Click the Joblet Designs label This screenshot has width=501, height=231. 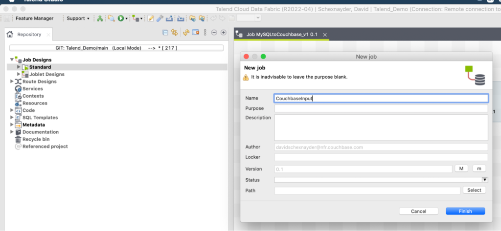(x=47, y=74)
